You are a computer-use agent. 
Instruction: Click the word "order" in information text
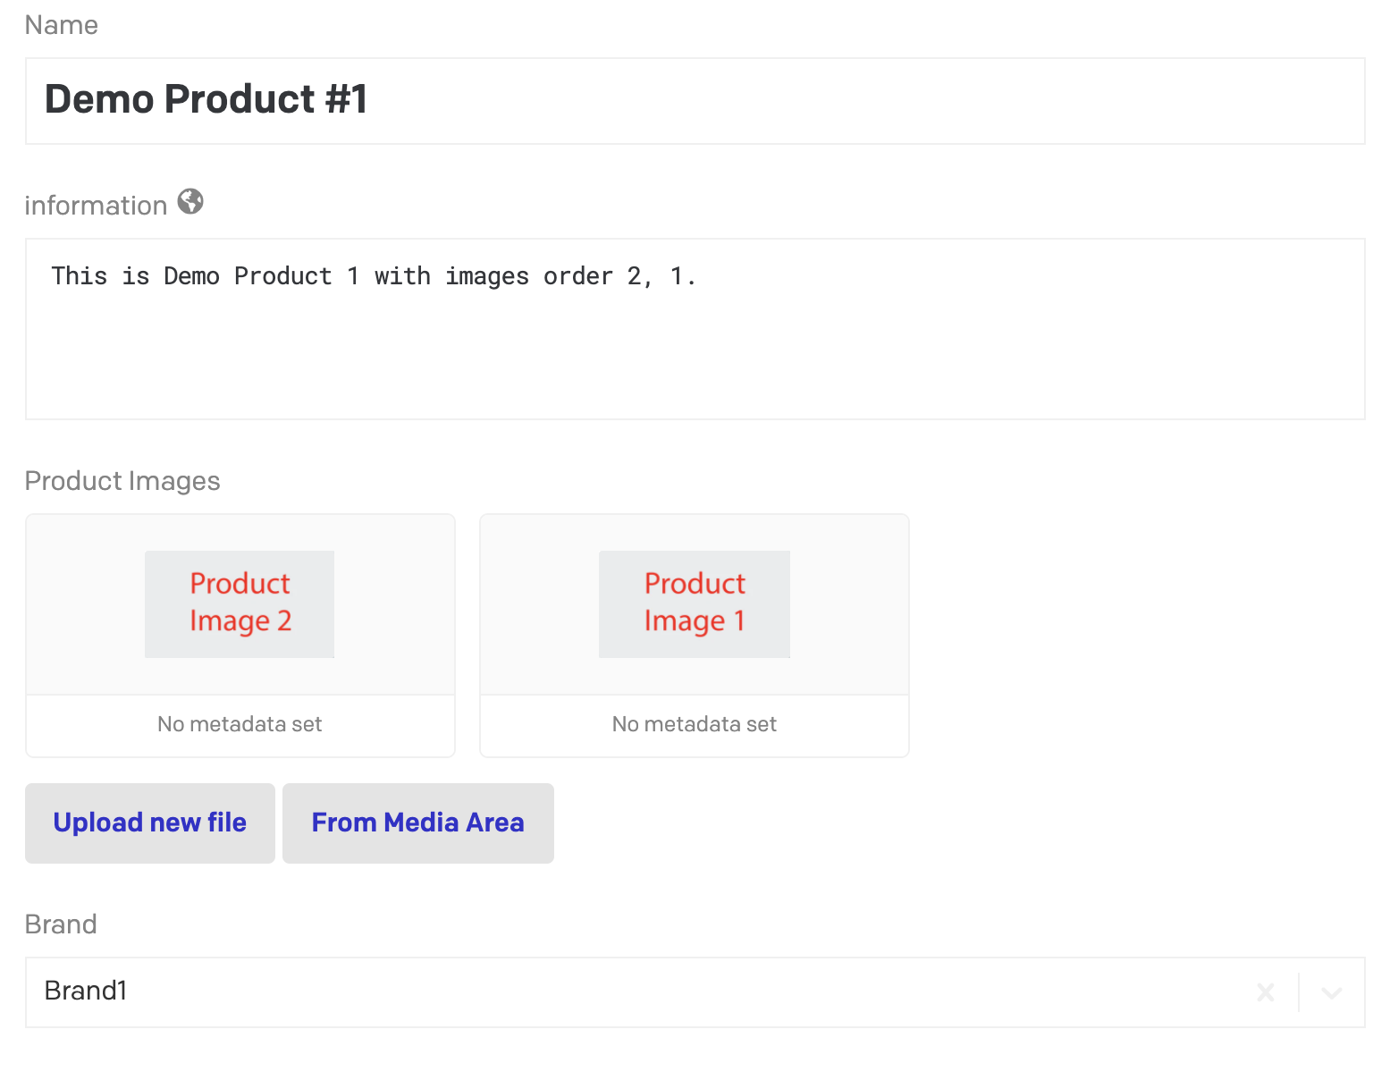(x=577, y=276)
